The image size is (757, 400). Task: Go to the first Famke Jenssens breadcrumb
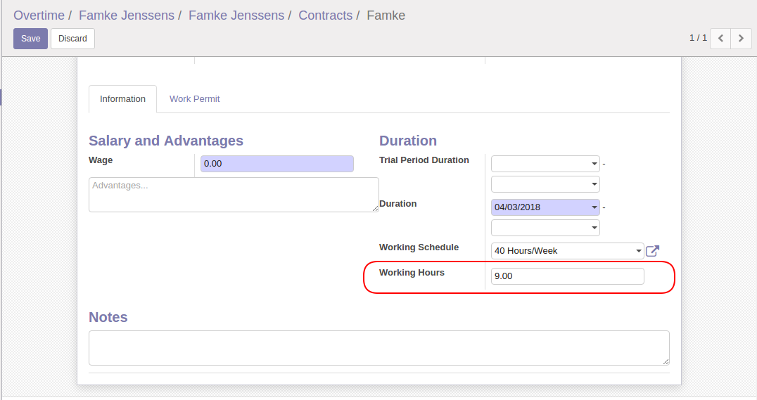pos(127,15)
